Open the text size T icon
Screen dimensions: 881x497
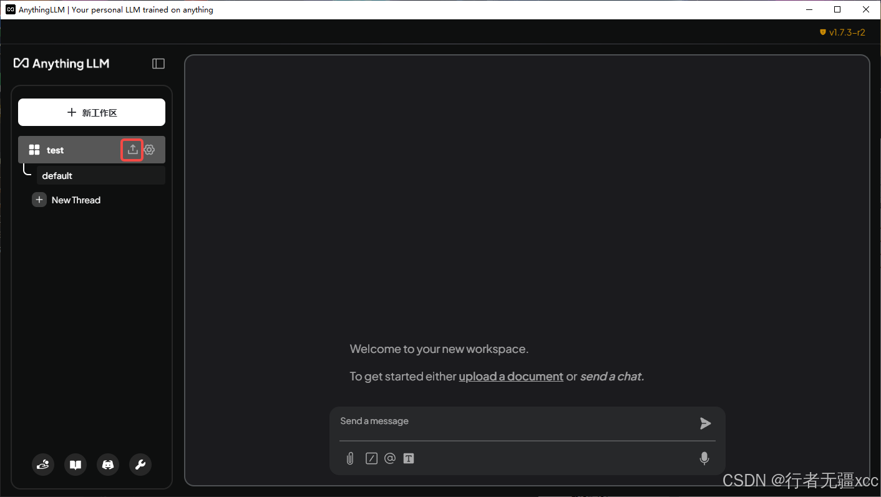click(409, 458)
